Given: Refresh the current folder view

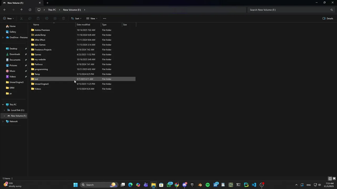Looking at the screenshot, I should pyautogui.click(x=30, y=10).
